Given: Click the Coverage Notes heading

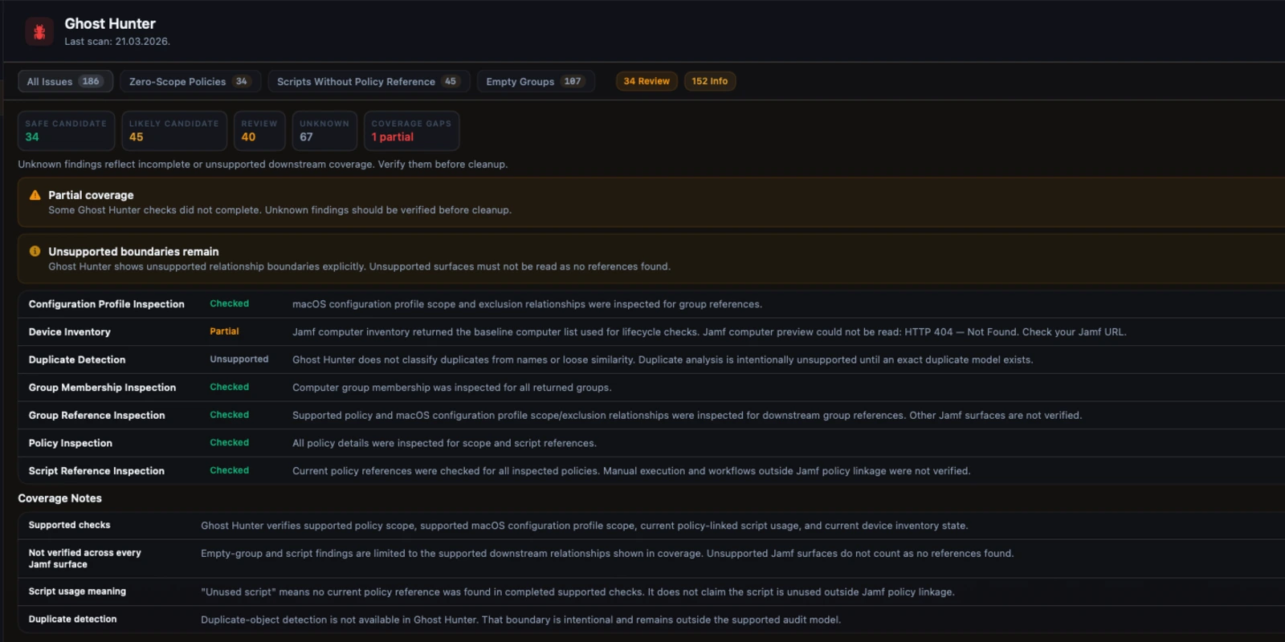Looking at the screenshot, I should point(60,498).
